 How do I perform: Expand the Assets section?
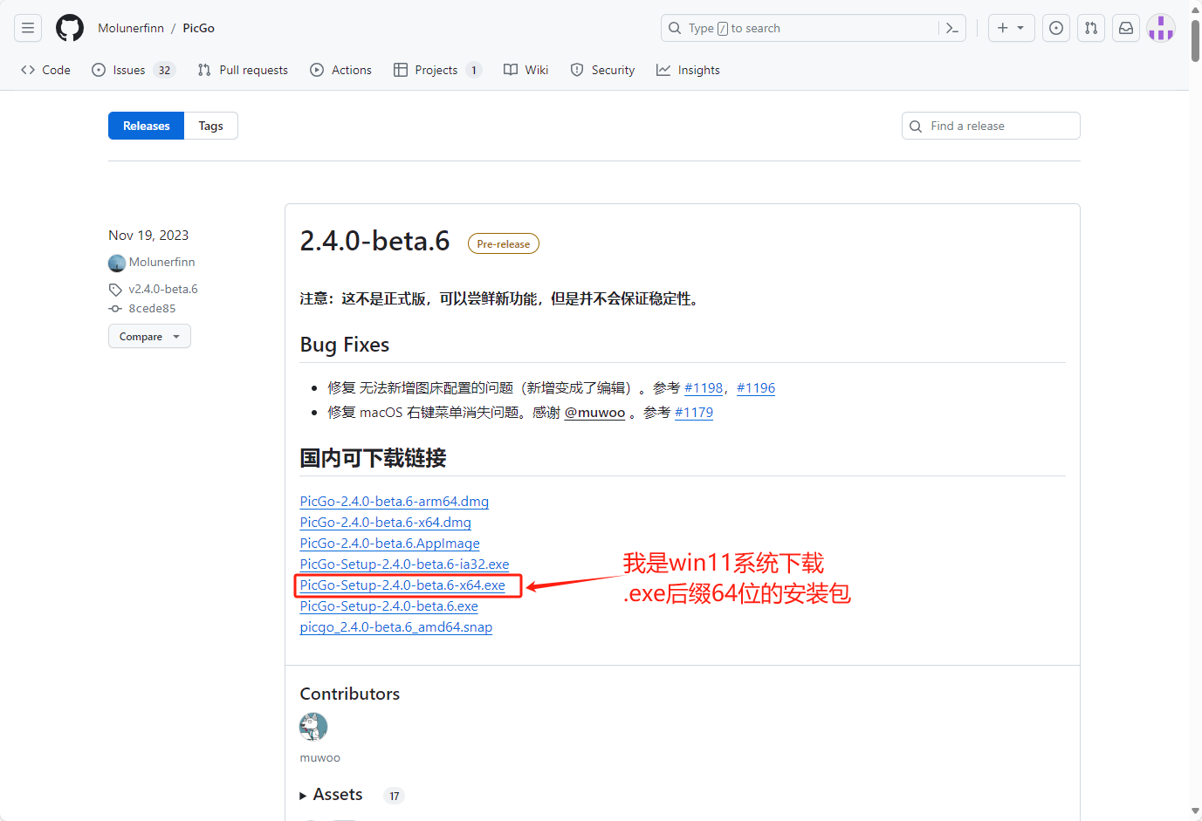coord(332,795)
